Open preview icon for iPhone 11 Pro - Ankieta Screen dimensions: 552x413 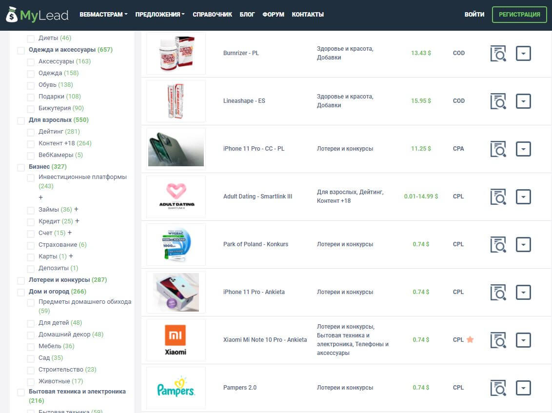point(498,292)
